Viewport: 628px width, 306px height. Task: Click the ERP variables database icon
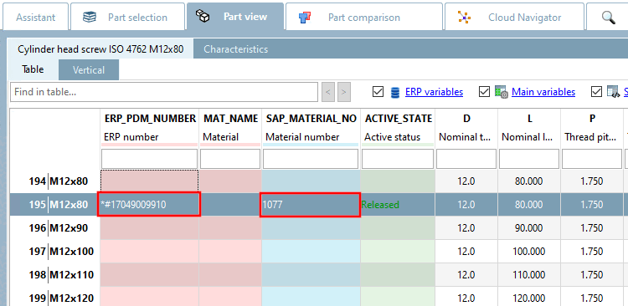395,93
